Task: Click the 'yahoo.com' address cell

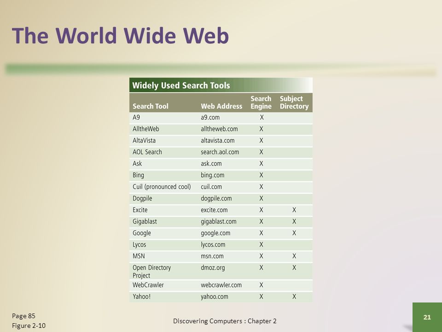Action: [214, 296]
